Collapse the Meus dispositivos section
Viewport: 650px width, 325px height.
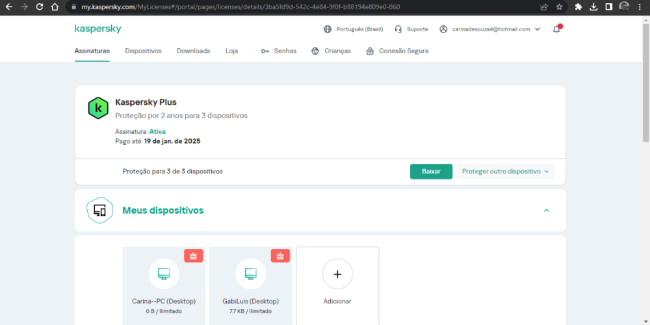547,211
